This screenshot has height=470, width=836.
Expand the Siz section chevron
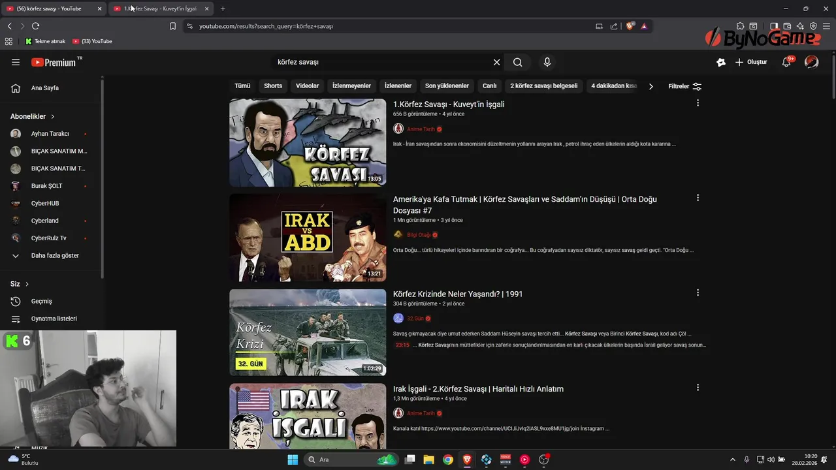click(x=27, y=284)
